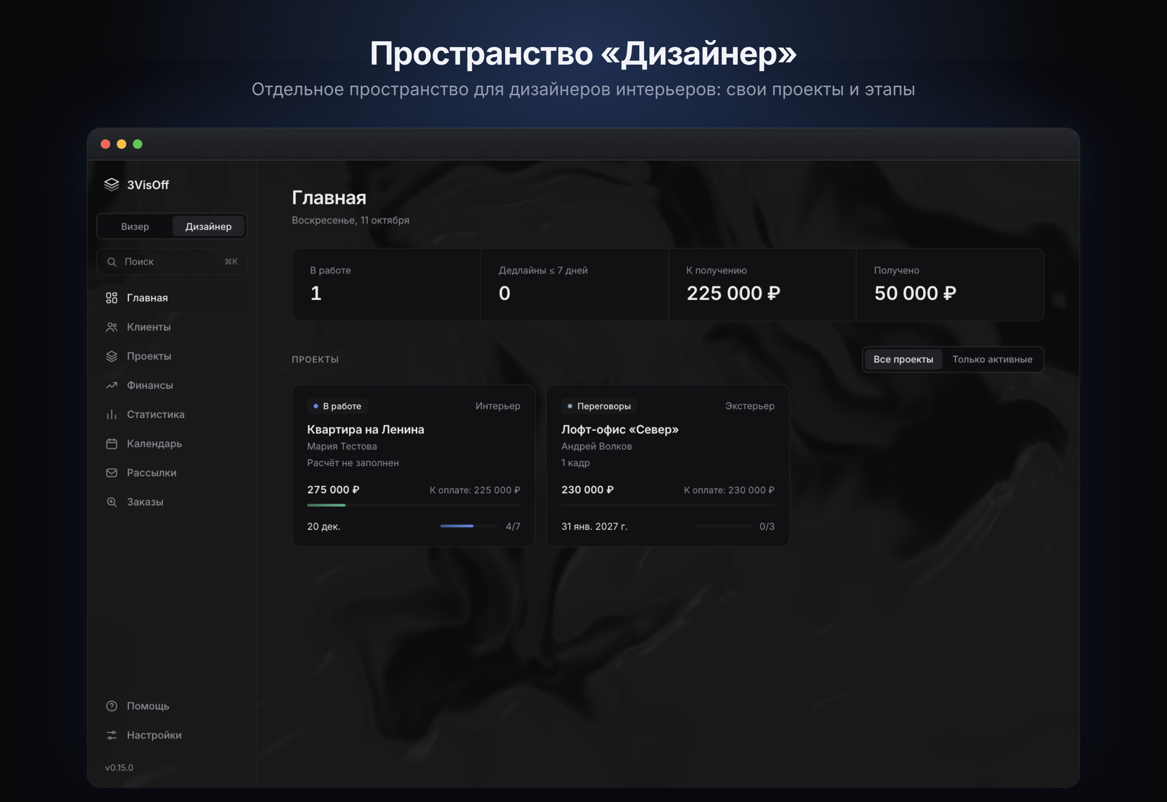
Task: Click the 3VisOff layers logo icon
Action: coord(111,184)
